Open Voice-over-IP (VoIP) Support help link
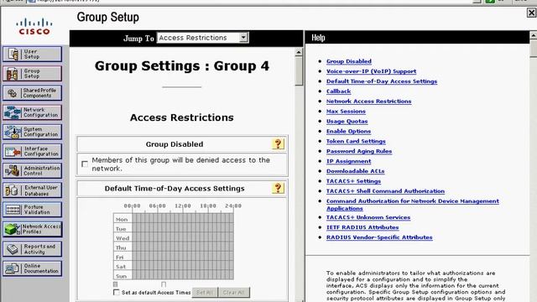 [x=371, y=71]
